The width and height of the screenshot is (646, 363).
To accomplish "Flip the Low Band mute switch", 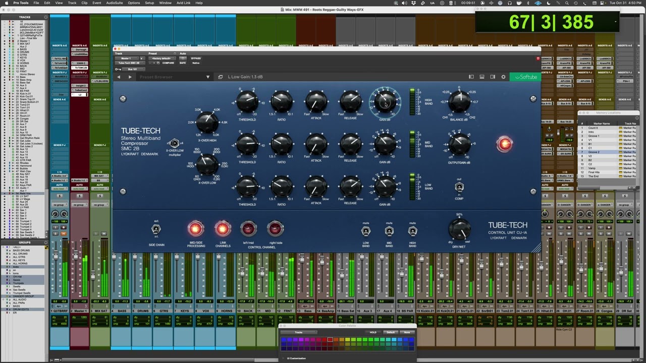I will [366, 231].
